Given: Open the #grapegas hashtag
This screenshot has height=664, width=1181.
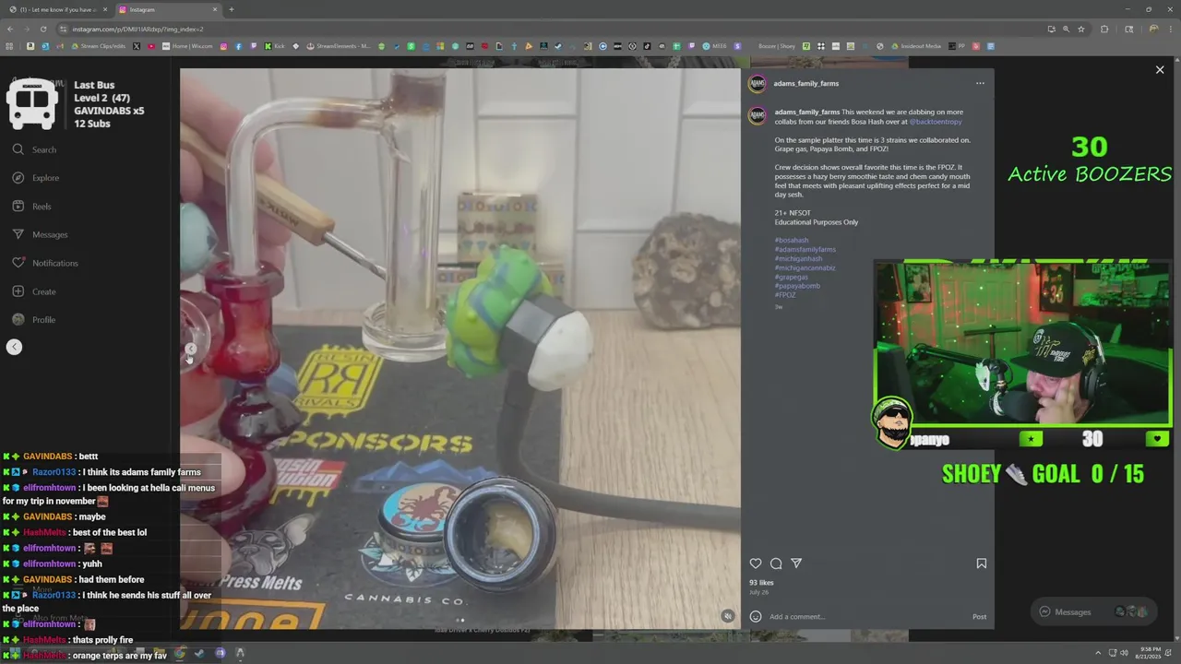Looking at the screenshot, I should 792,277.
